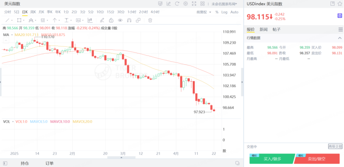This screenshot has height=167, width=344.
Task: Switch to 15分 timeframe
Action: click(111, 12)
